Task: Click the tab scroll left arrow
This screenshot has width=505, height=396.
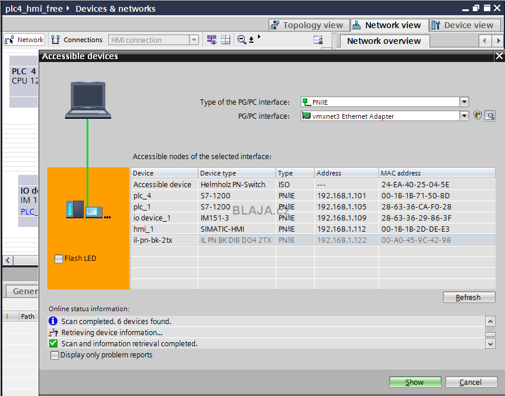Action: [x=485, y=41]
